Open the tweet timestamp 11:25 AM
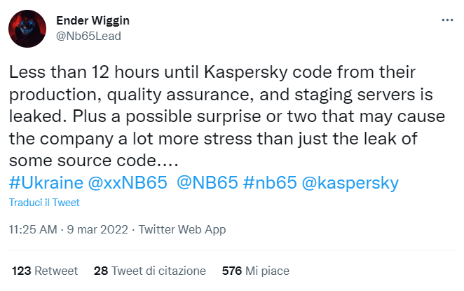464x291 pixels. tap(33, 229)
